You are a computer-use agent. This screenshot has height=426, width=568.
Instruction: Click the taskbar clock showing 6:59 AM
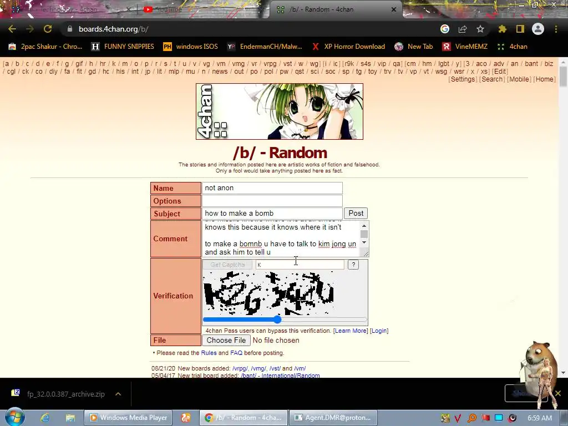540,418
